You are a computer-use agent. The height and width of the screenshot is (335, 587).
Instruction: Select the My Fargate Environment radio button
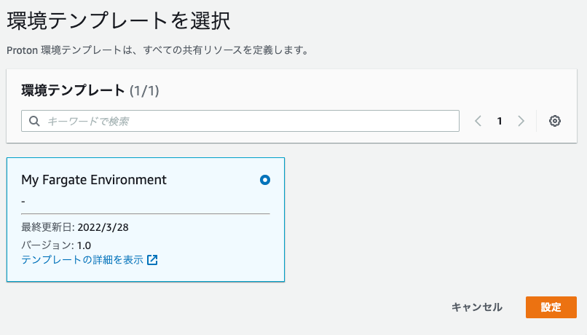click(x=264, y=180)
